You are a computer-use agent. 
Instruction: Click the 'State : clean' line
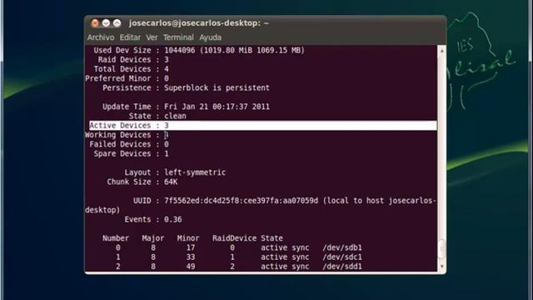click(x=157, y=116)
